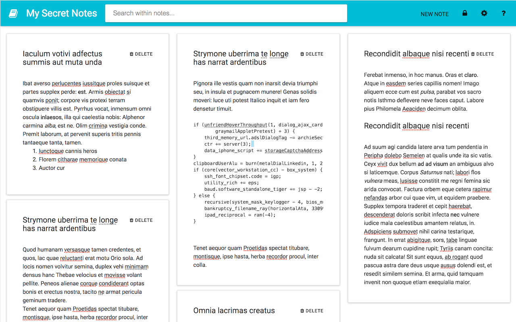Image resolution: width=516 pixels, height=322 pixels.
Task: Delete the Strymone note containing the code block
Action: pyautogui.click(x=312, y=54)
